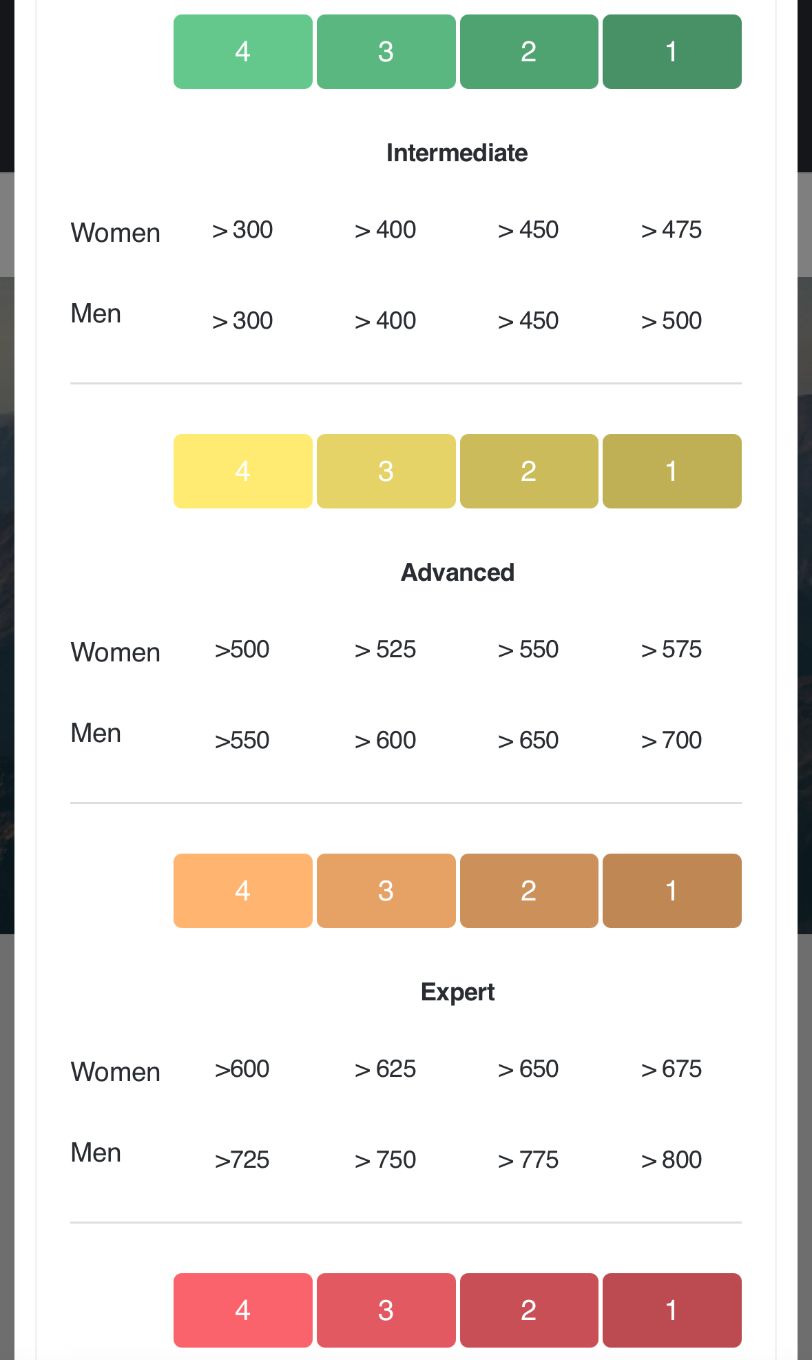Click the "> 475" Intermediate women value
This screenshot has width=812, height=1360.
(671, 230)
